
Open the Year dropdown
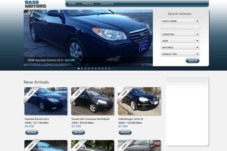tap(180, 41)
